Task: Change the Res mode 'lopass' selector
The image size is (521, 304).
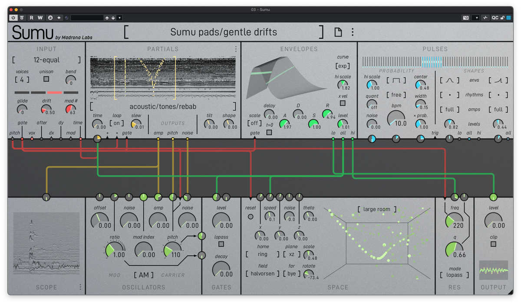Action: pos(454,275)
